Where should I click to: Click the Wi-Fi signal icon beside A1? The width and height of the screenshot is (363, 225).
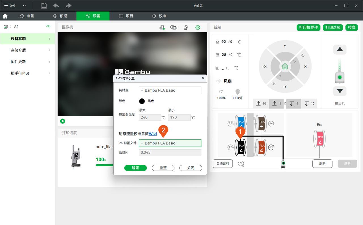[48, 27]
